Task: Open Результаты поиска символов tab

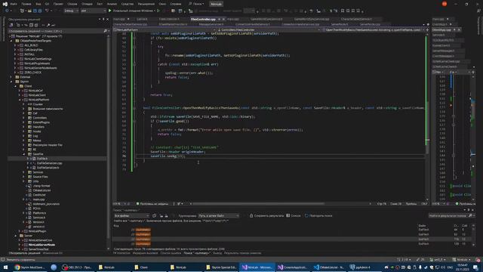Action: point(242,253)
